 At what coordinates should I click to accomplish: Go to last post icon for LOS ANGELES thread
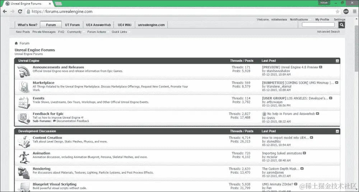331,98
